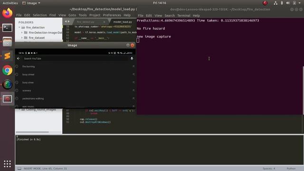Expand the Fire-Detection-Image-Dat folder
This screenshot has width=304, height=171.
[x=22, y=33]
